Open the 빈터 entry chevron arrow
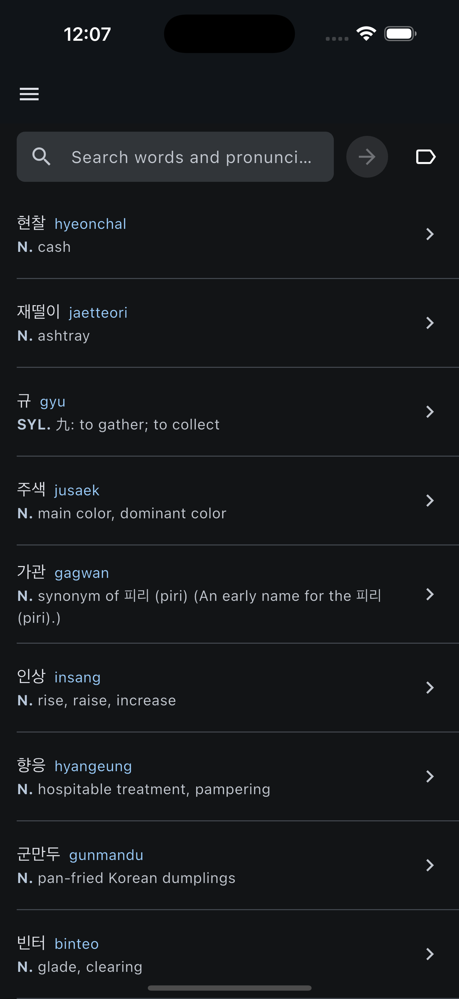Image resolution: width=459 pixels, height=999 pixels. 429,954
